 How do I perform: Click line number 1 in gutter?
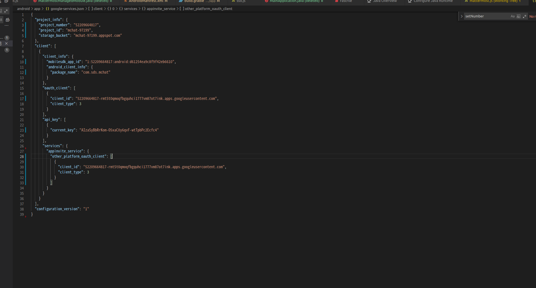(x=23, y=15)
